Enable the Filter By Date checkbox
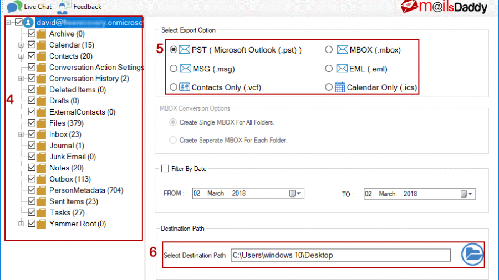Image resolution: width=499 pixels, height=280 pixels. pyautogui.click(x=165, y=169)
